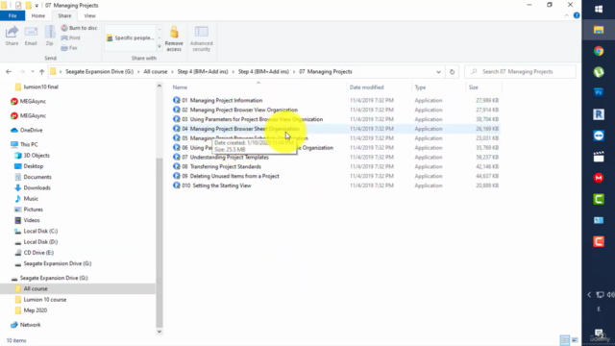This screenshot has width=615, height=346.
Task: Click the Share ribbon button
Action: click(12, 36)
